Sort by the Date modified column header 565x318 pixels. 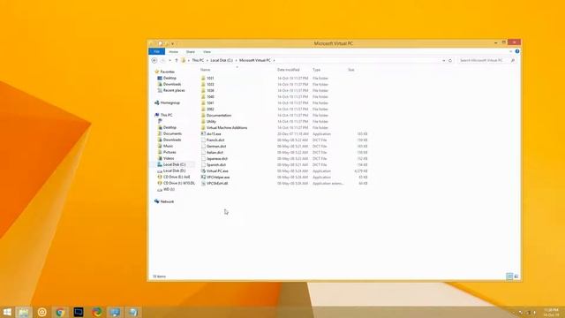point(289,70)
